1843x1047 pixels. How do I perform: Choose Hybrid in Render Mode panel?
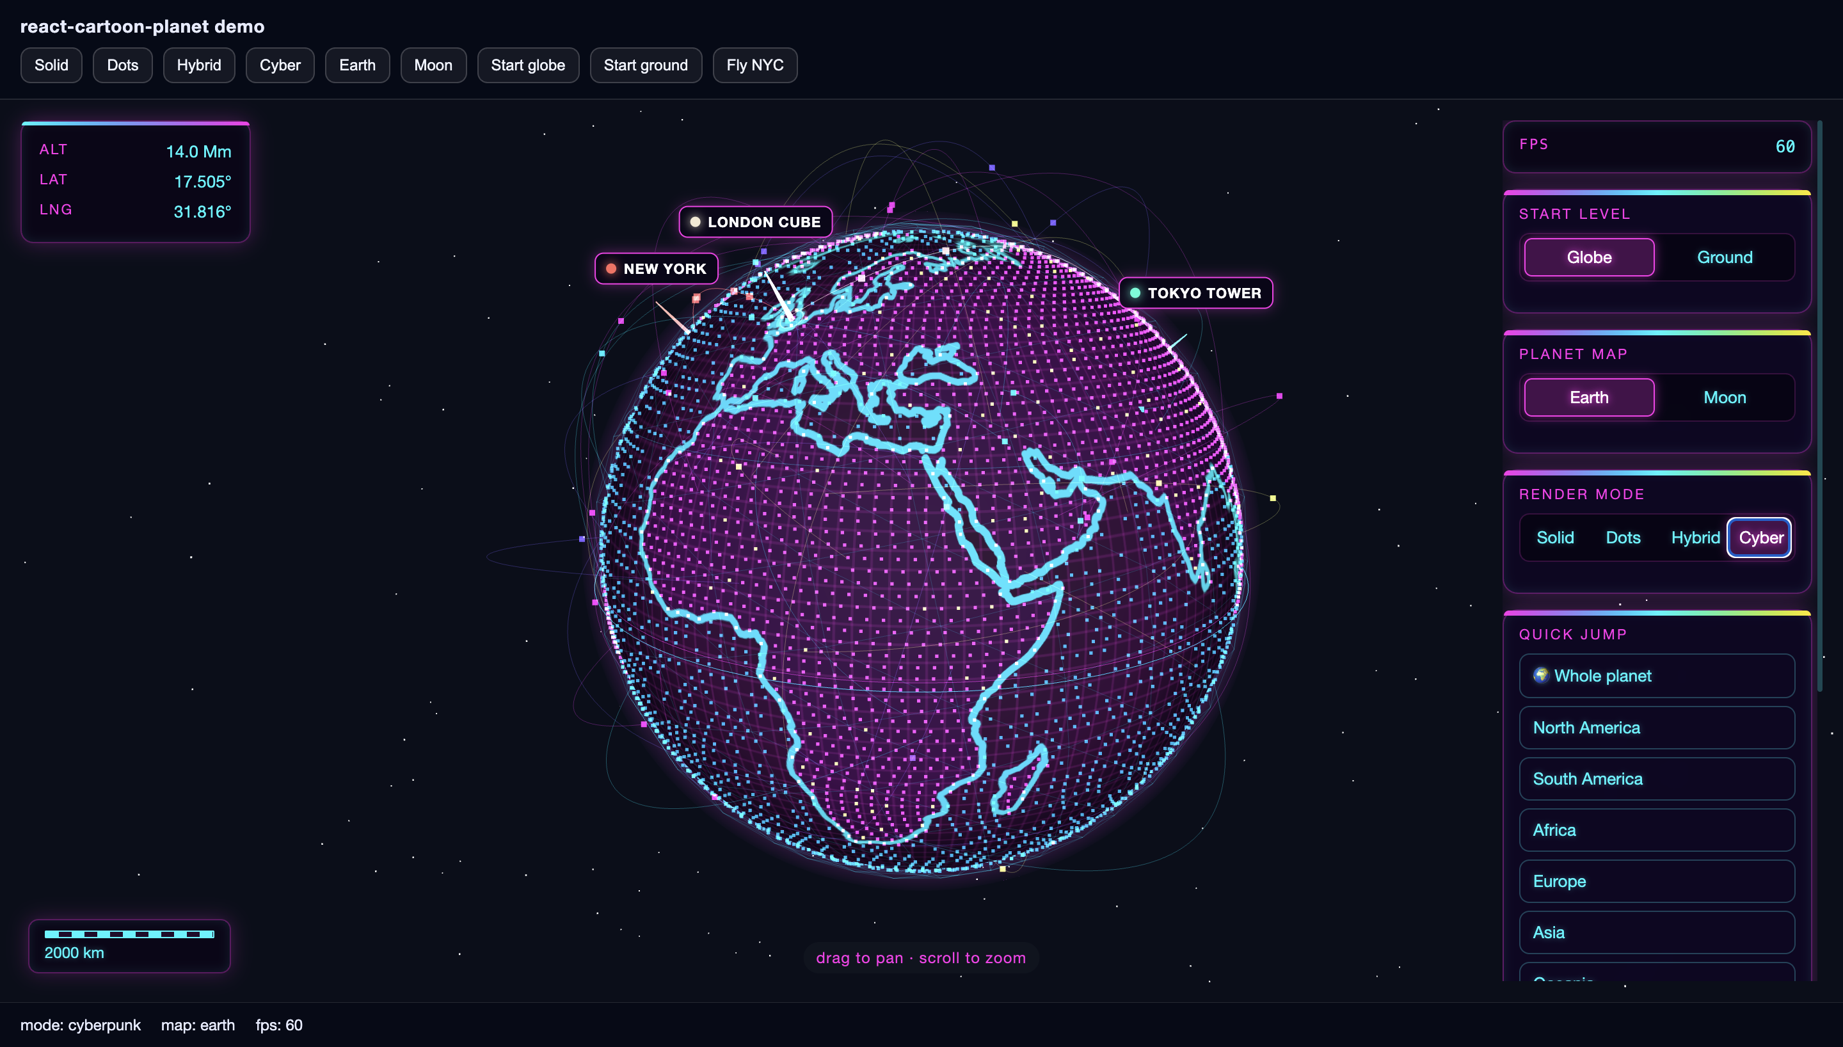click(1695, 538)
